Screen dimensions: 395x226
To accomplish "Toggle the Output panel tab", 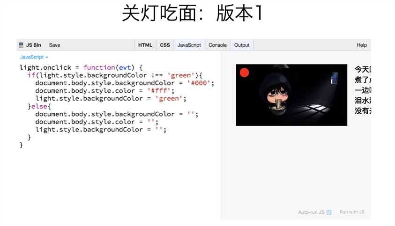I will [x=242, y=45].
